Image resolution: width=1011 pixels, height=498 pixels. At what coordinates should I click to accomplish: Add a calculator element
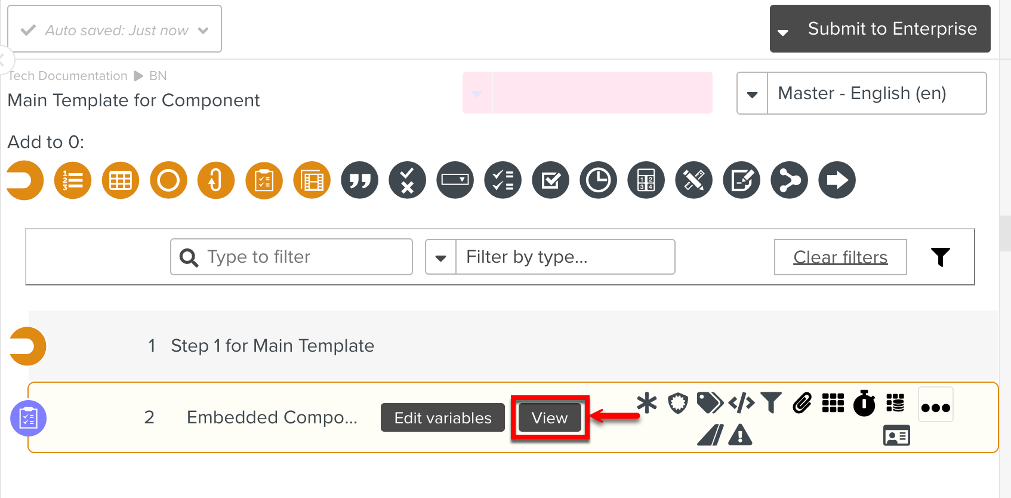click(646, 180)
